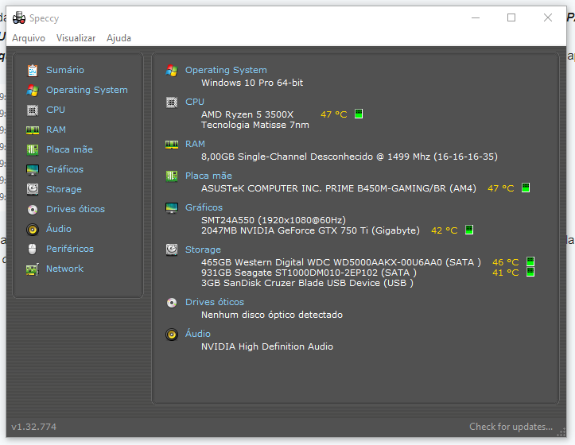
Task: Select Network in the sidebar
Action: pyautogui.click(x=64, y=269)
